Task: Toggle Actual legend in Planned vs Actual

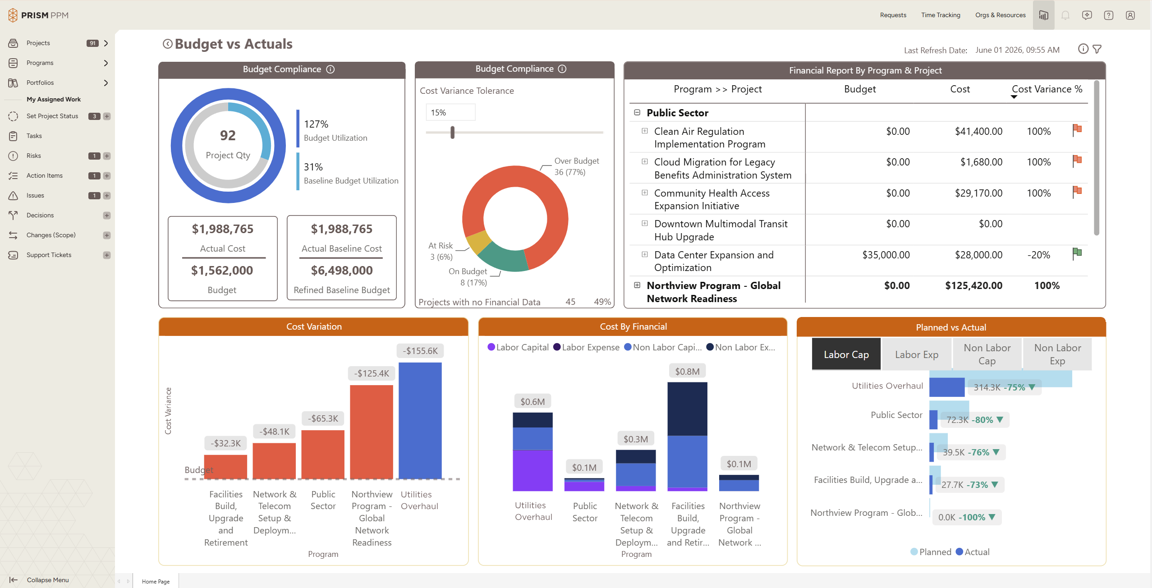Action: click(x=973, y=552)
